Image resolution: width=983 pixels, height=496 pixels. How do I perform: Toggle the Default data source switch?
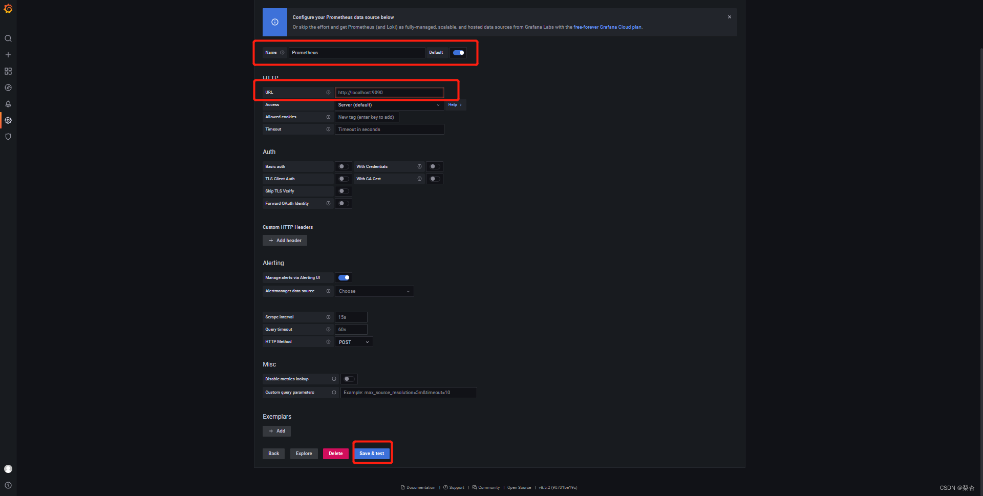[459, 53]
